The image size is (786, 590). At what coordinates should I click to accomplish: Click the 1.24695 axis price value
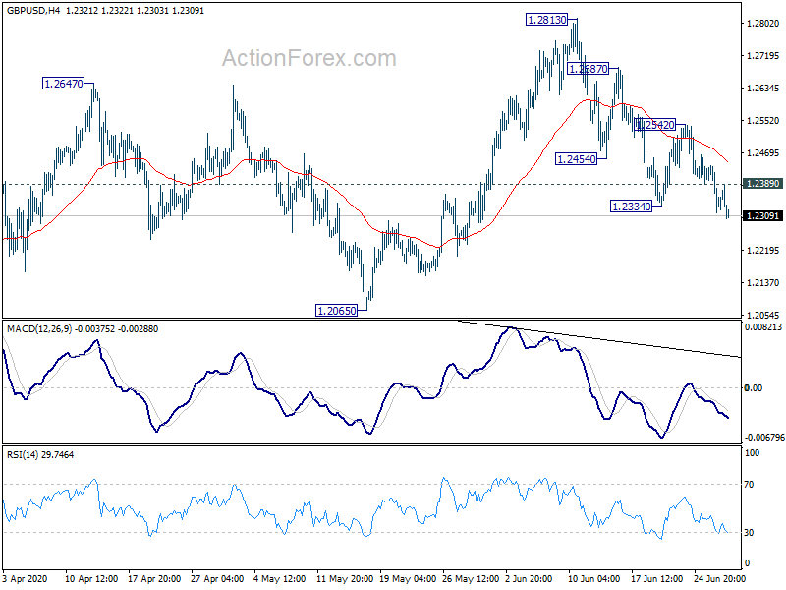(x=763, y=153)
